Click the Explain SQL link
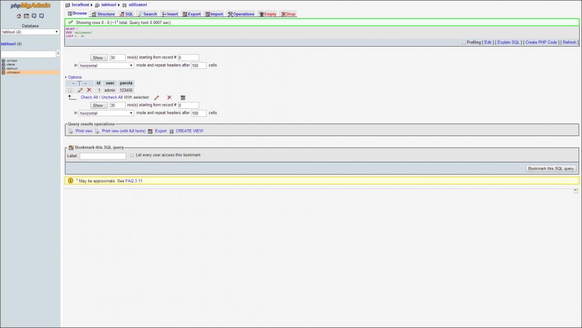This screenshot has width=582, height=328. tap(508, 42)
